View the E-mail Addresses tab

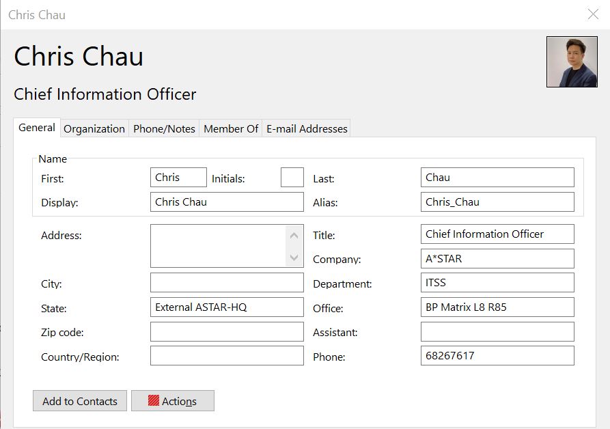(x=307, y=128)
